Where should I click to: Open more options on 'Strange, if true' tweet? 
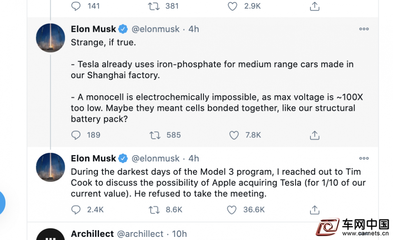[364, 29]
